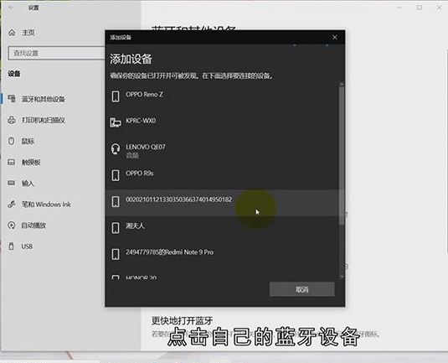Open Touchpad (触摸板) settings

point(31,162)
